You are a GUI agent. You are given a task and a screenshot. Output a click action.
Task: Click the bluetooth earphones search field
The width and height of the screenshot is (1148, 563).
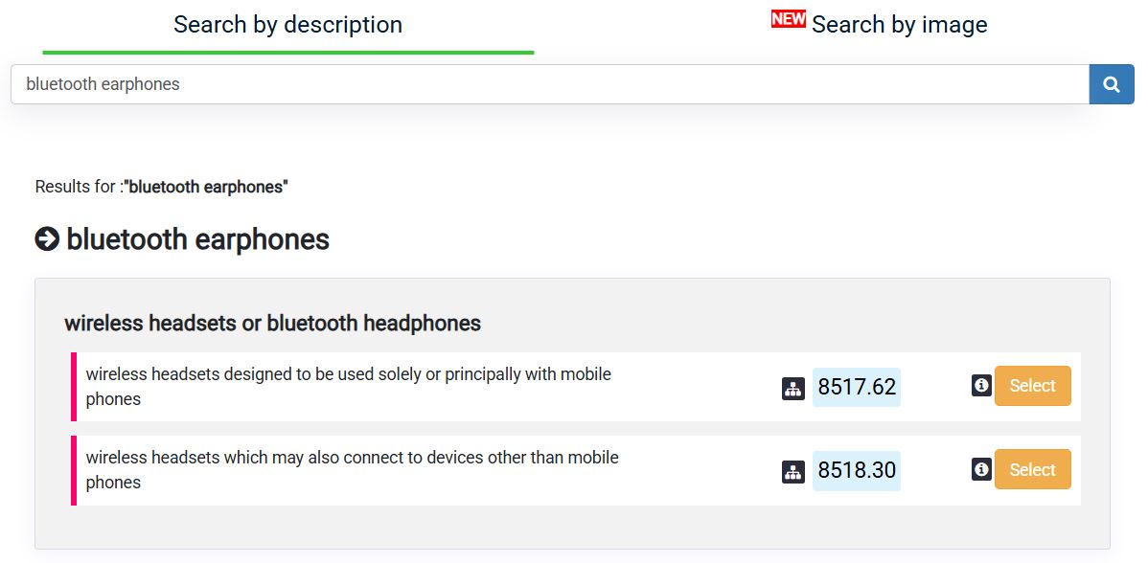coord(550,84)
